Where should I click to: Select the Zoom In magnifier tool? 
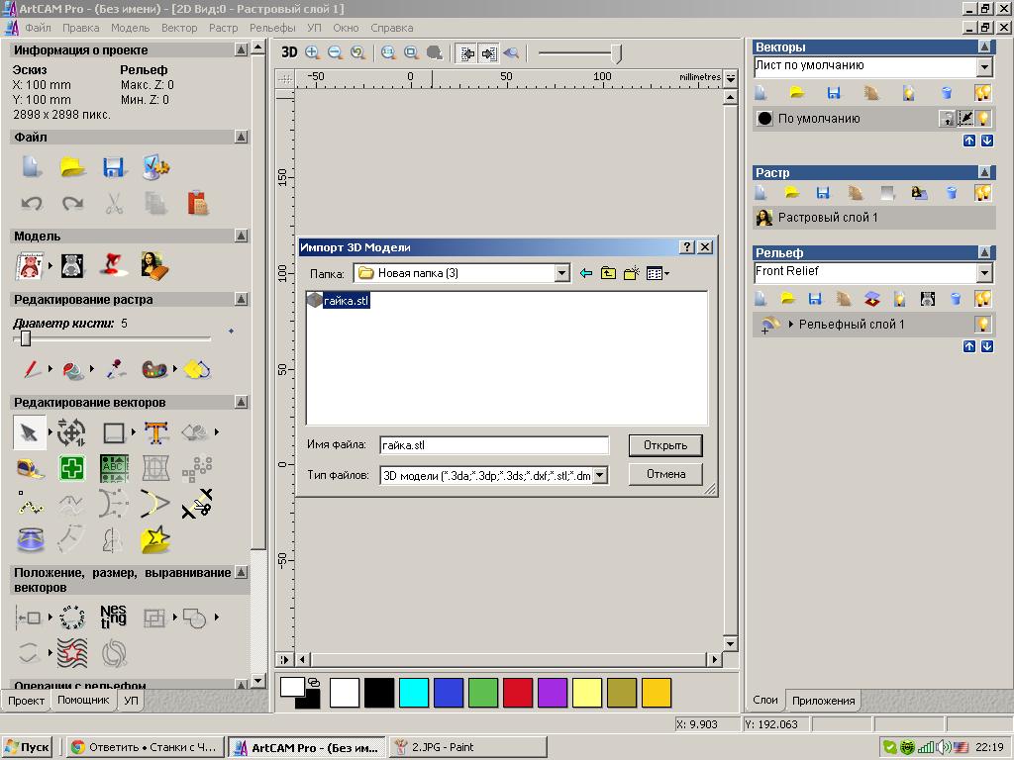point(312,52)
